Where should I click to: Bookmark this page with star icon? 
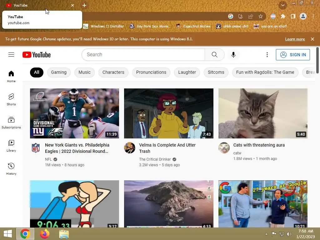click(x=261, y=16)
